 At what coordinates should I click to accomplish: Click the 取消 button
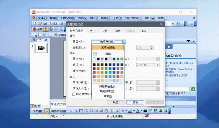point(135,102)
